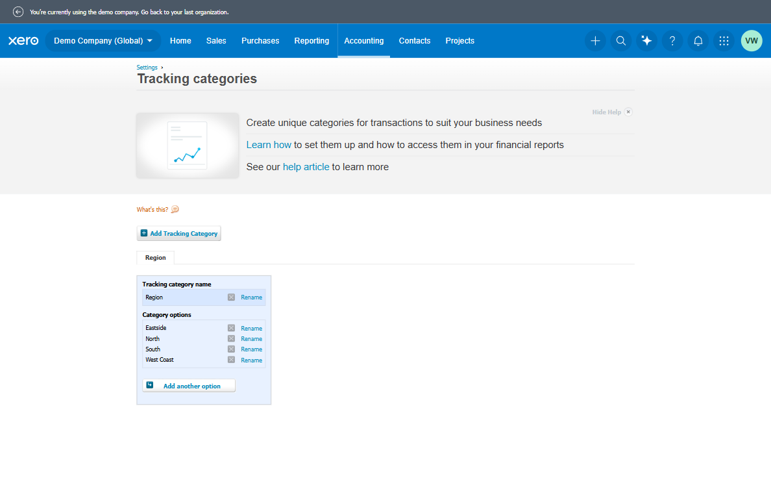Click the Xero logo
771x491 pixels.
pyautogui.click(x=23, y=41)
